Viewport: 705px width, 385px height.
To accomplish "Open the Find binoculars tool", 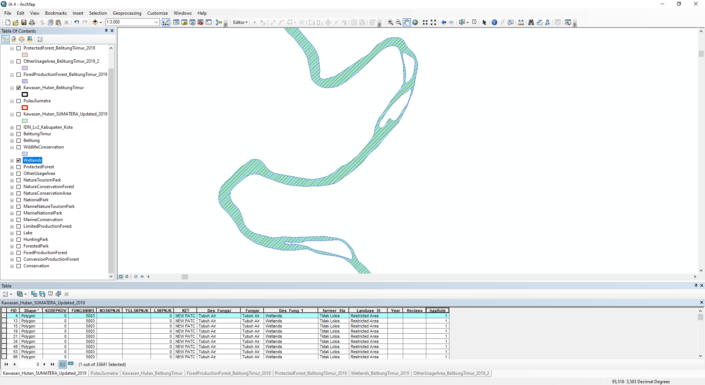I will click(531, 22).
